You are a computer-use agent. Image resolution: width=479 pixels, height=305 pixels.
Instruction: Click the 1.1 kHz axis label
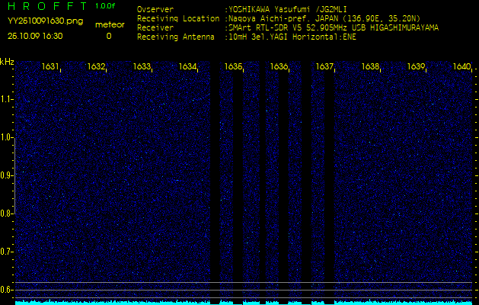pyautogui.click(x=5, y=99)
